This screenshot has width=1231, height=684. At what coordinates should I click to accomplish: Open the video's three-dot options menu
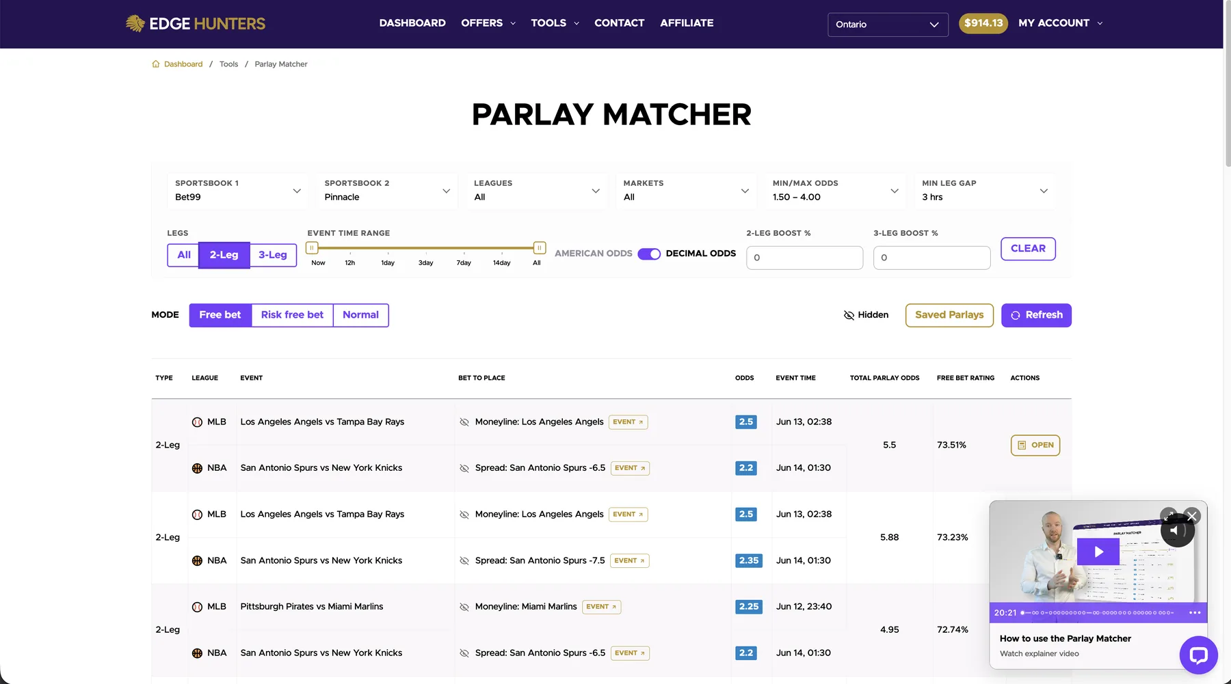pyautogui.click(x=1195, y=613)
